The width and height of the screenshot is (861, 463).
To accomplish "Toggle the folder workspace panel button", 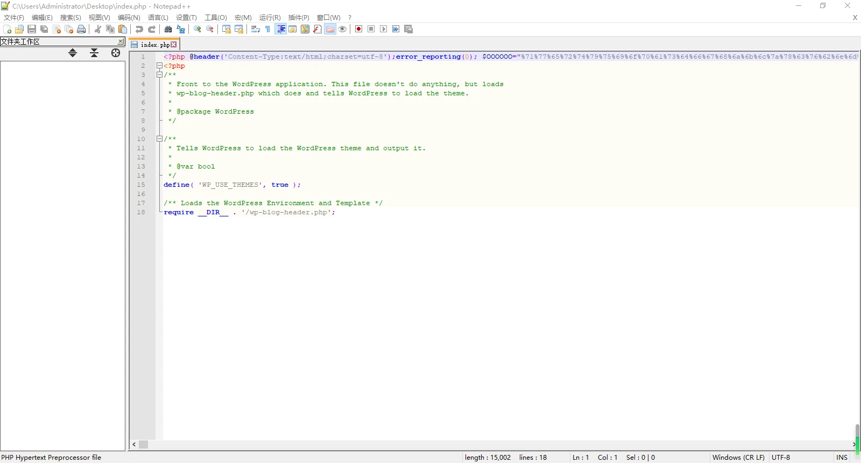I will tap(330, 29).
